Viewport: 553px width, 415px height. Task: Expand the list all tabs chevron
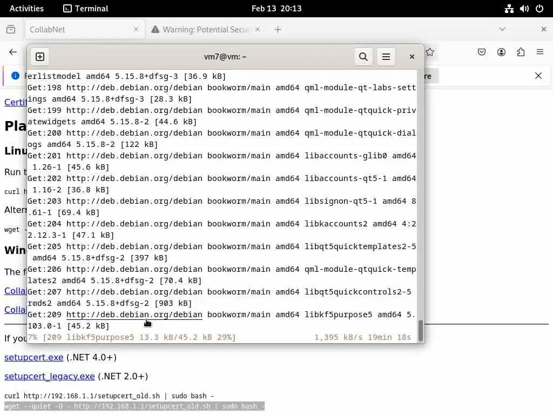tap(502, 29)
